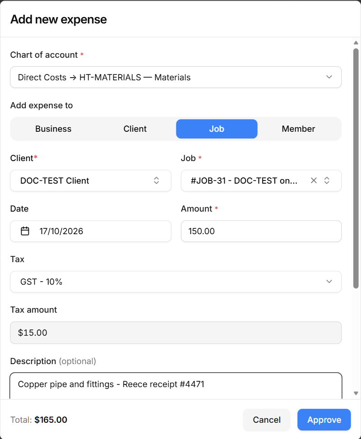Open the GST - 10% tax dropdown

point(176,282)
